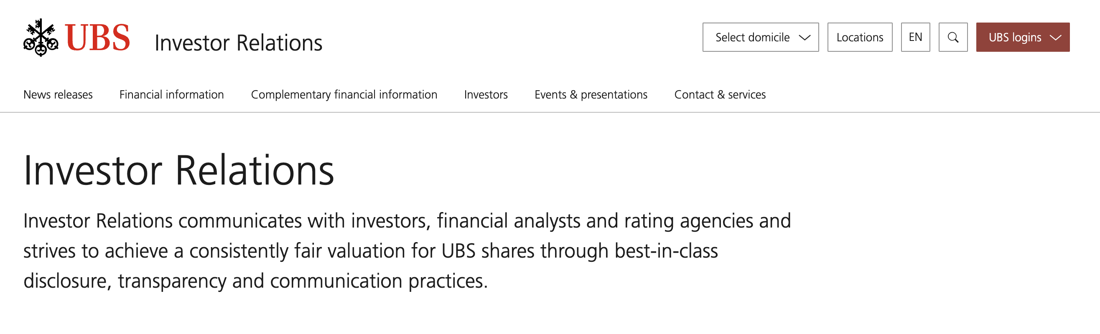Image resolution: width=1100 pixels, height=334 pixels.
Task: Open the Financial information menu
Action: click(172, 95)
